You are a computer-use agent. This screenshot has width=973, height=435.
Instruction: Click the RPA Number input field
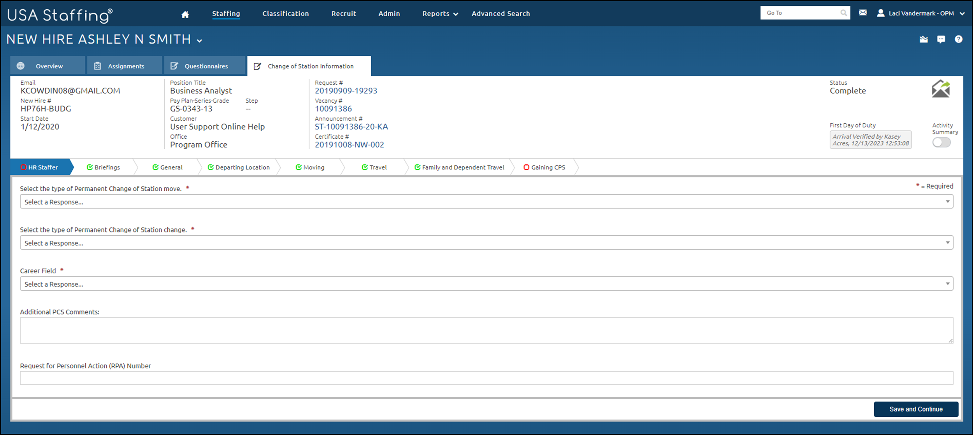point(486,378)
